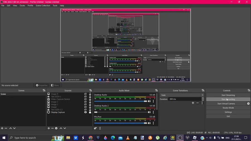Enable Studio Mode
The width and height of the screenshot is (251, 141).
pos(228,108)
